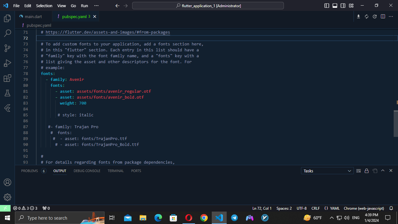
Task: Open editor More Actions ellipsis
Action: coord(391,16)
